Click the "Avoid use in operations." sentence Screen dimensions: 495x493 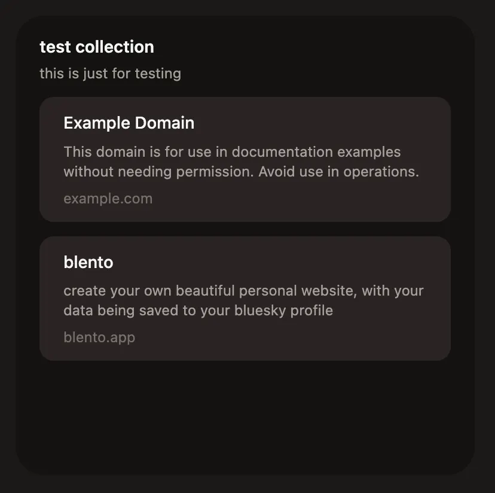point(338,172)
